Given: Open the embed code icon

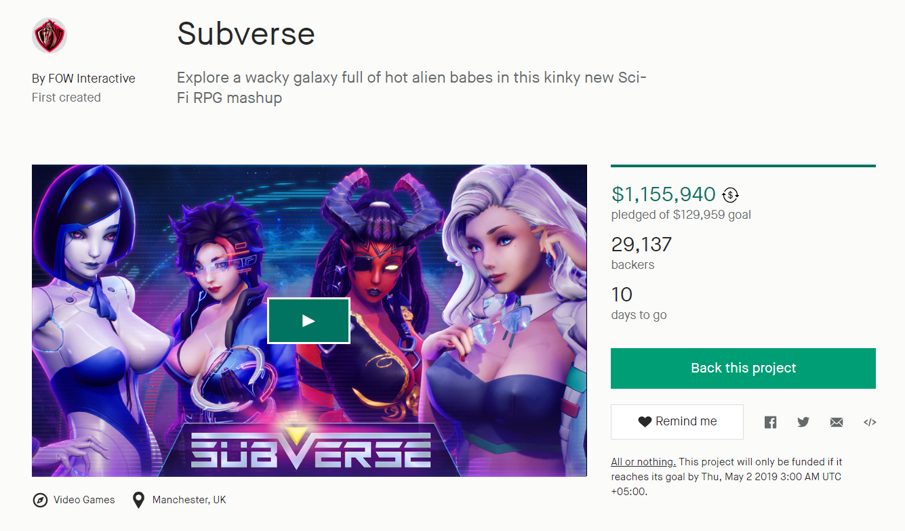Looking at the screenshot, I should (870, 422).
